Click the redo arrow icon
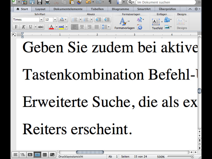This screenshot has width=212, height=159. (99, 2)
